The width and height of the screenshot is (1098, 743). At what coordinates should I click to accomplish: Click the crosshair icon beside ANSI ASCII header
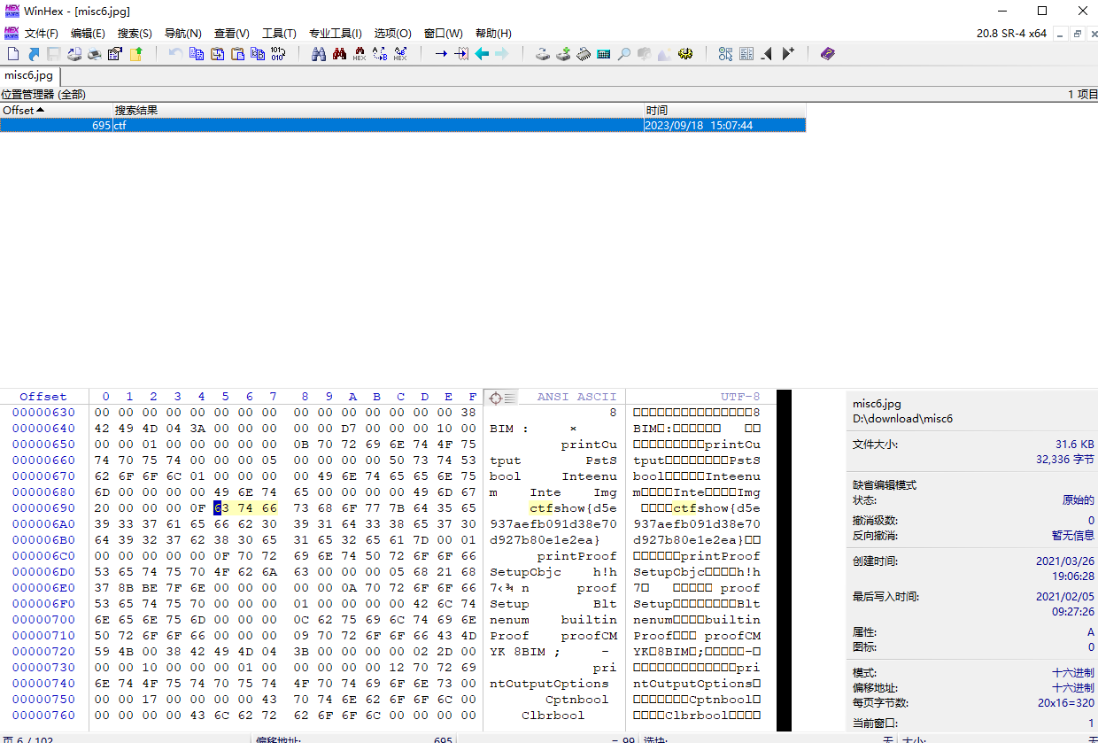click(496, 398)
